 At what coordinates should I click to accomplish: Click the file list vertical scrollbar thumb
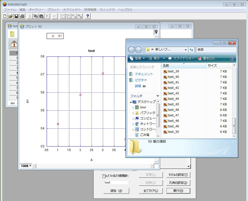(234, 126)
